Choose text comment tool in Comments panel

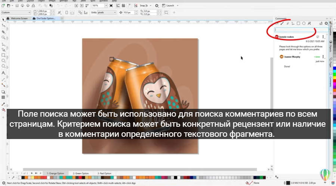coord(309,23)
